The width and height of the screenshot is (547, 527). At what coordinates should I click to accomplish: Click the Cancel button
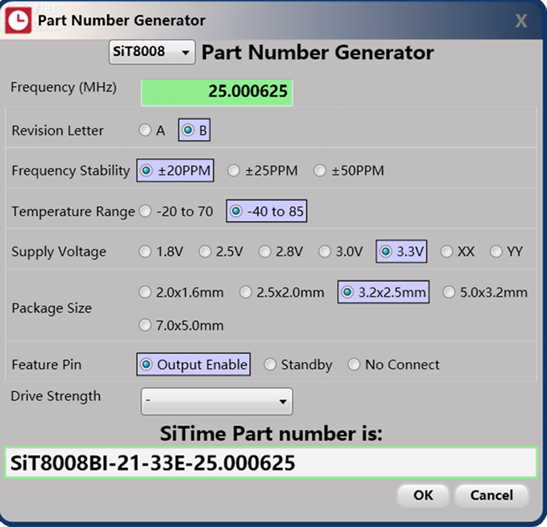[491, 495]
